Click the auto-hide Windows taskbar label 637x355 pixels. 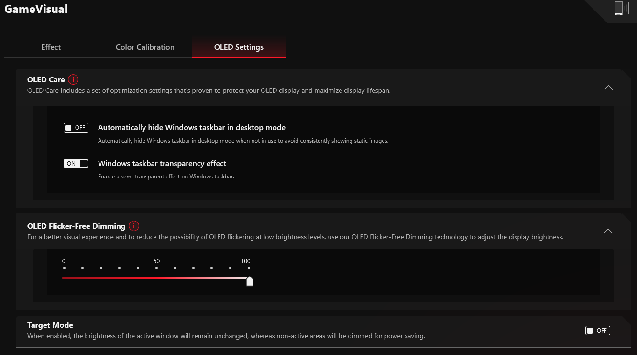192,128
